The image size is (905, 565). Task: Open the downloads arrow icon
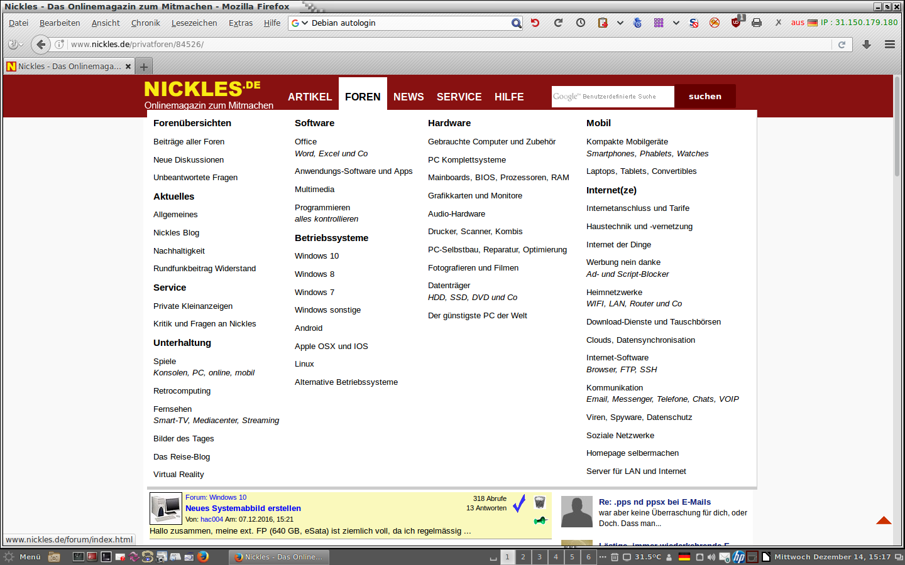pyautogui.click(x=867, y=45)
